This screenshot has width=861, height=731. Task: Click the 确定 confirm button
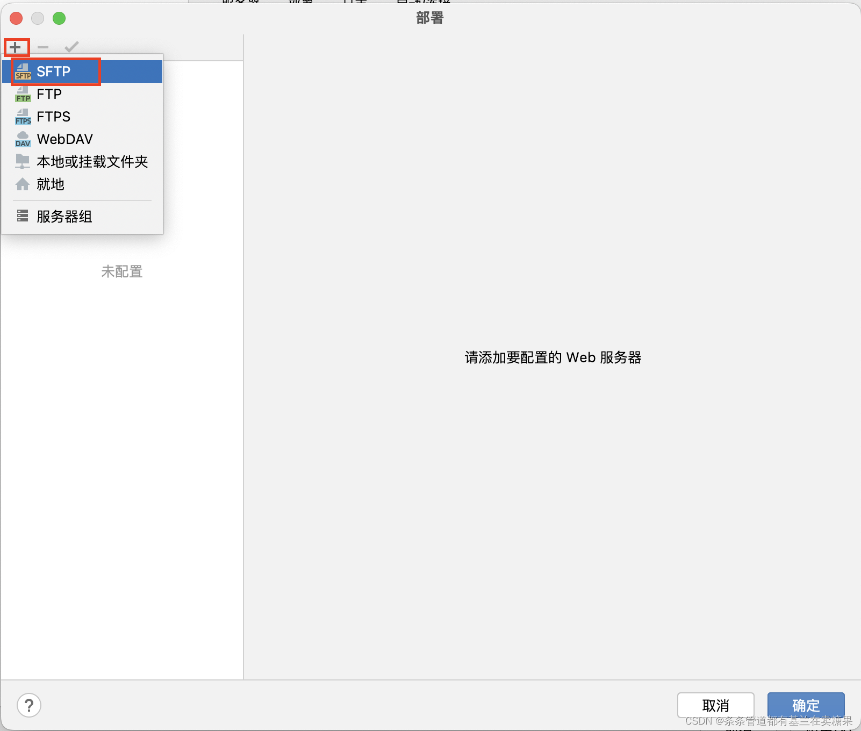click(x=806, y=705)
